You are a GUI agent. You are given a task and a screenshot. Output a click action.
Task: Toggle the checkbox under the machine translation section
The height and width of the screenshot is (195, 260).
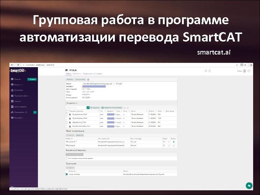point(67,158)
